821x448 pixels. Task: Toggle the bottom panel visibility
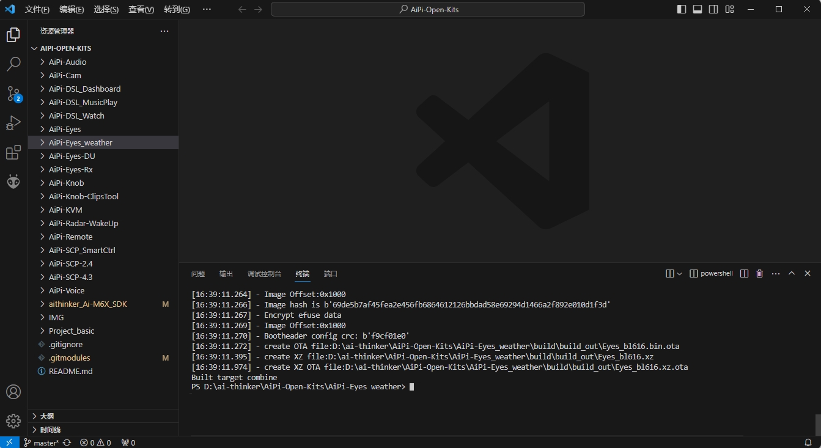click(x=698, y=9)
